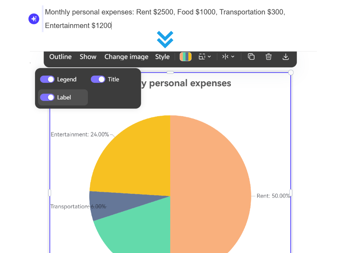338x253 pixels.
Task: Click the purple AI sparkle icon
Action: click(x=34, y=19)
